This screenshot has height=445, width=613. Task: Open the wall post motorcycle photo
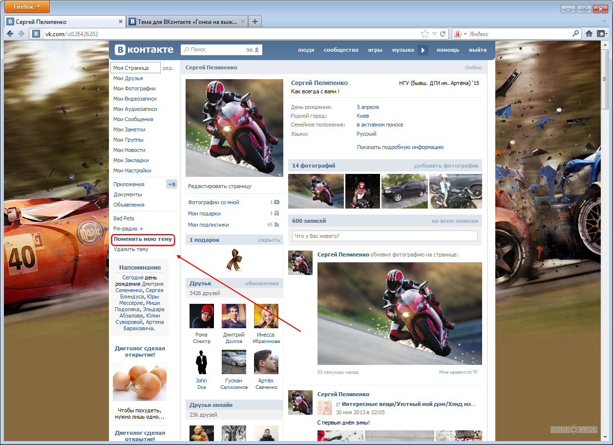pos(400,314)
